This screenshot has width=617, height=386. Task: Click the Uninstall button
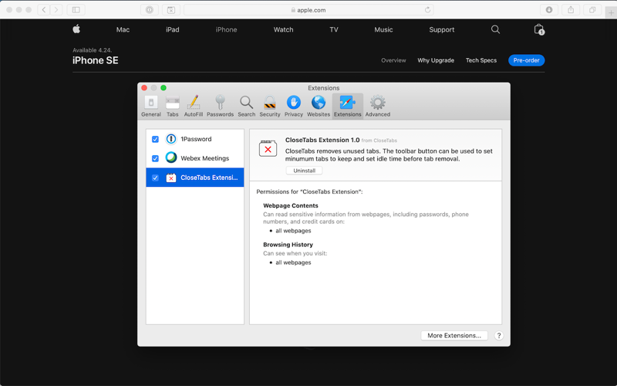[304, 171]
